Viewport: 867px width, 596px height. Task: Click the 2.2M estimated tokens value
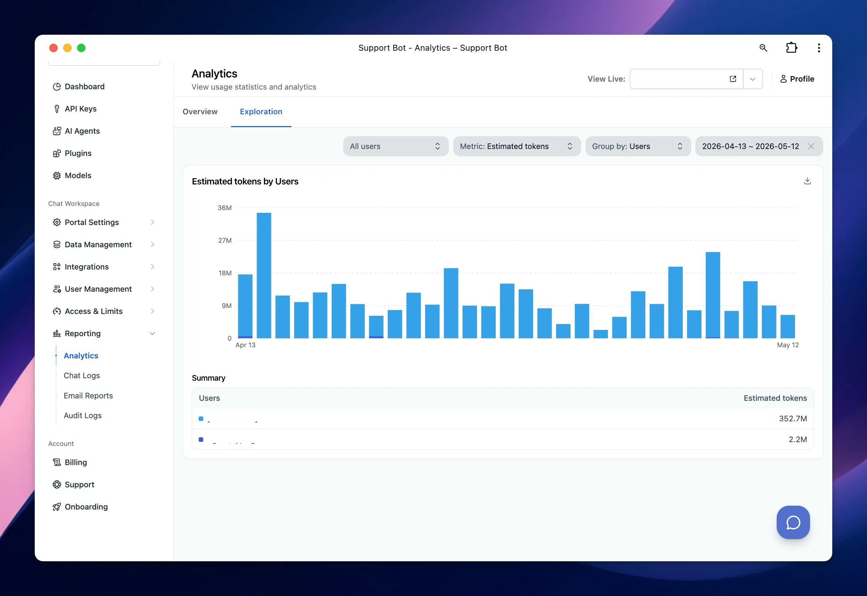798,439
